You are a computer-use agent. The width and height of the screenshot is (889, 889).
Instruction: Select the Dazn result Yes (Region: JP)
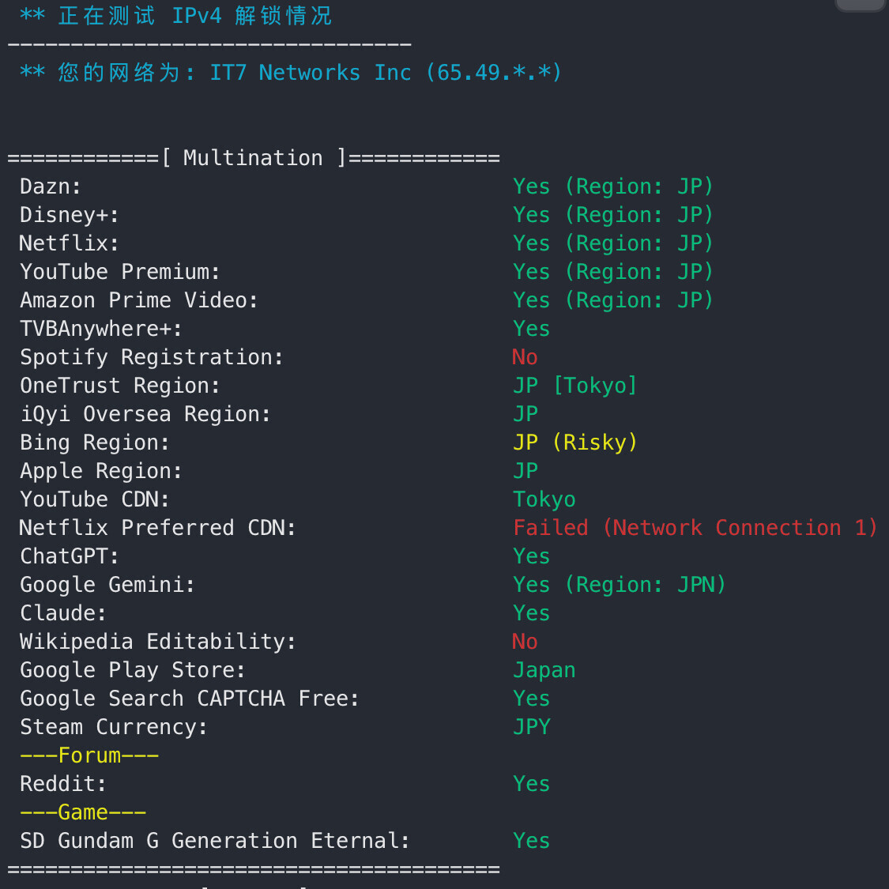613,186
